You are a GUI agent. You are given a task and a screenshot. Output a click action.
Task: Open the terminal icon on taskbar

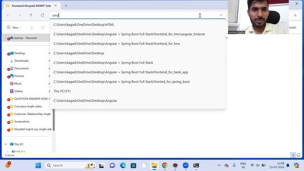coord(196,165)
